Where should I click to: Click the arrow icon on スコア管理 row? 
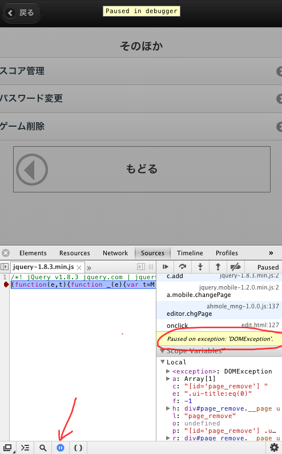(x=279, y=71)
